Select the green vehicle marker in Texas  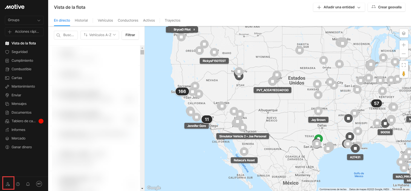click(x=318, y=138)
